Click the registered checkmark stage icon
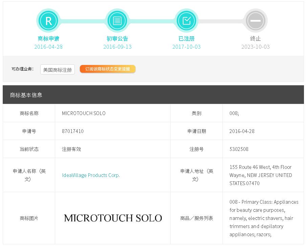 (187, 21)
